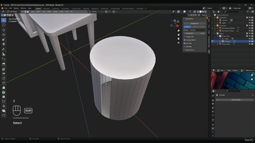The width and height of the screenshot is (255, 143).
Task: Open Modifiers wrench tab in Properties
Action: point(213,128)
